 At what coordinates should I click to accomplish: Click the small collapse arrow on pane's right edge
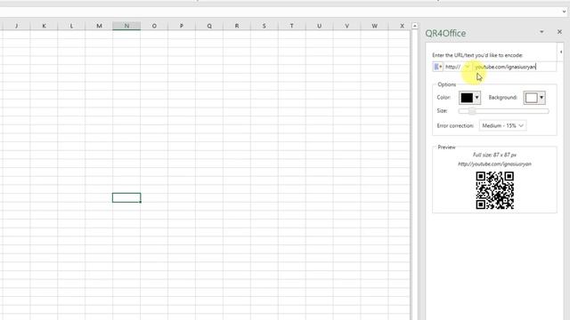point(561,52)
